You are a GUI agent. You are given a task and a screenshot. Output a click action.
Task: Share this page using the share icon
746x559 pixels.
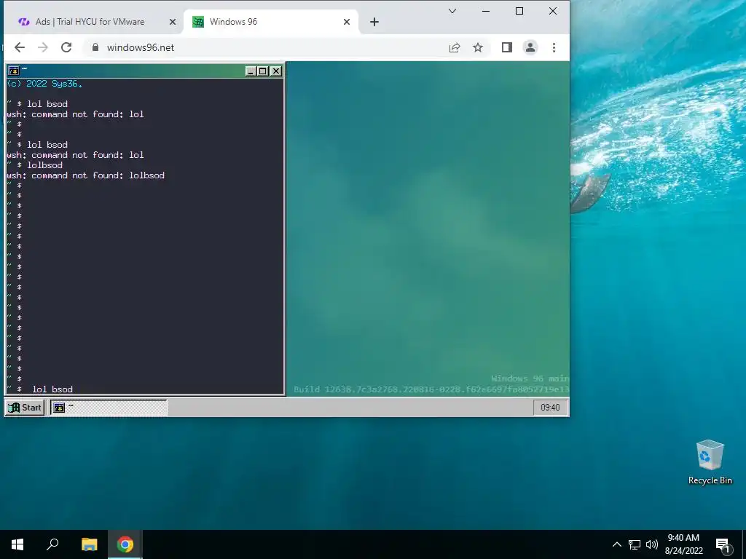(455, 47)
